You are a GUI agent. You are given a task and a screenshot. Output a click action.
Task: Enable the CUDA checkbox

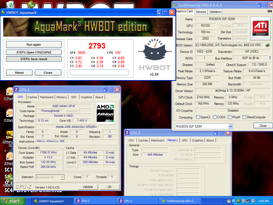click(215, 117)
